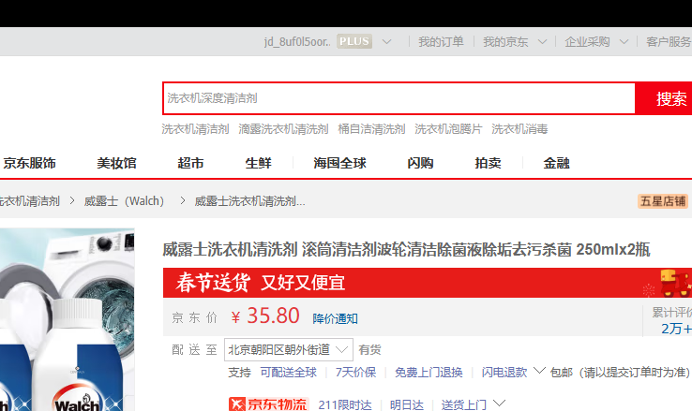Click the ¥35.80 price text
The height and width of the screenshot is (411, 692).
tap(265, 316)
